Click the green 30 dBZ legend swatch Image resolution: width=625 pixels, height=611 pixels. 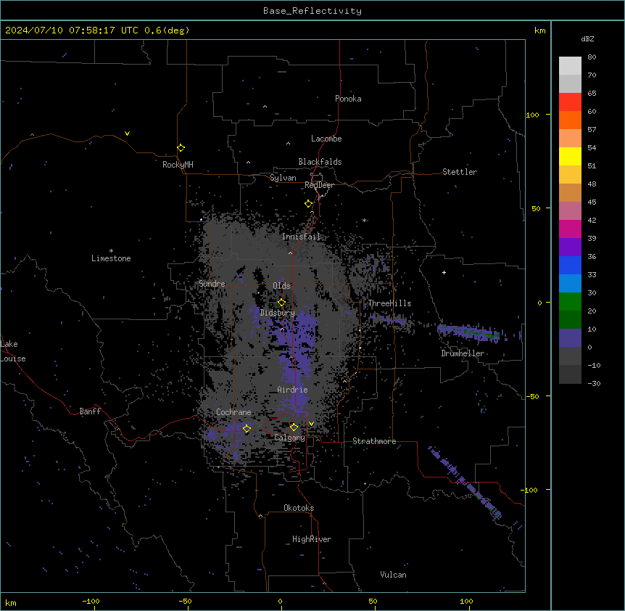tap(570, 302)
